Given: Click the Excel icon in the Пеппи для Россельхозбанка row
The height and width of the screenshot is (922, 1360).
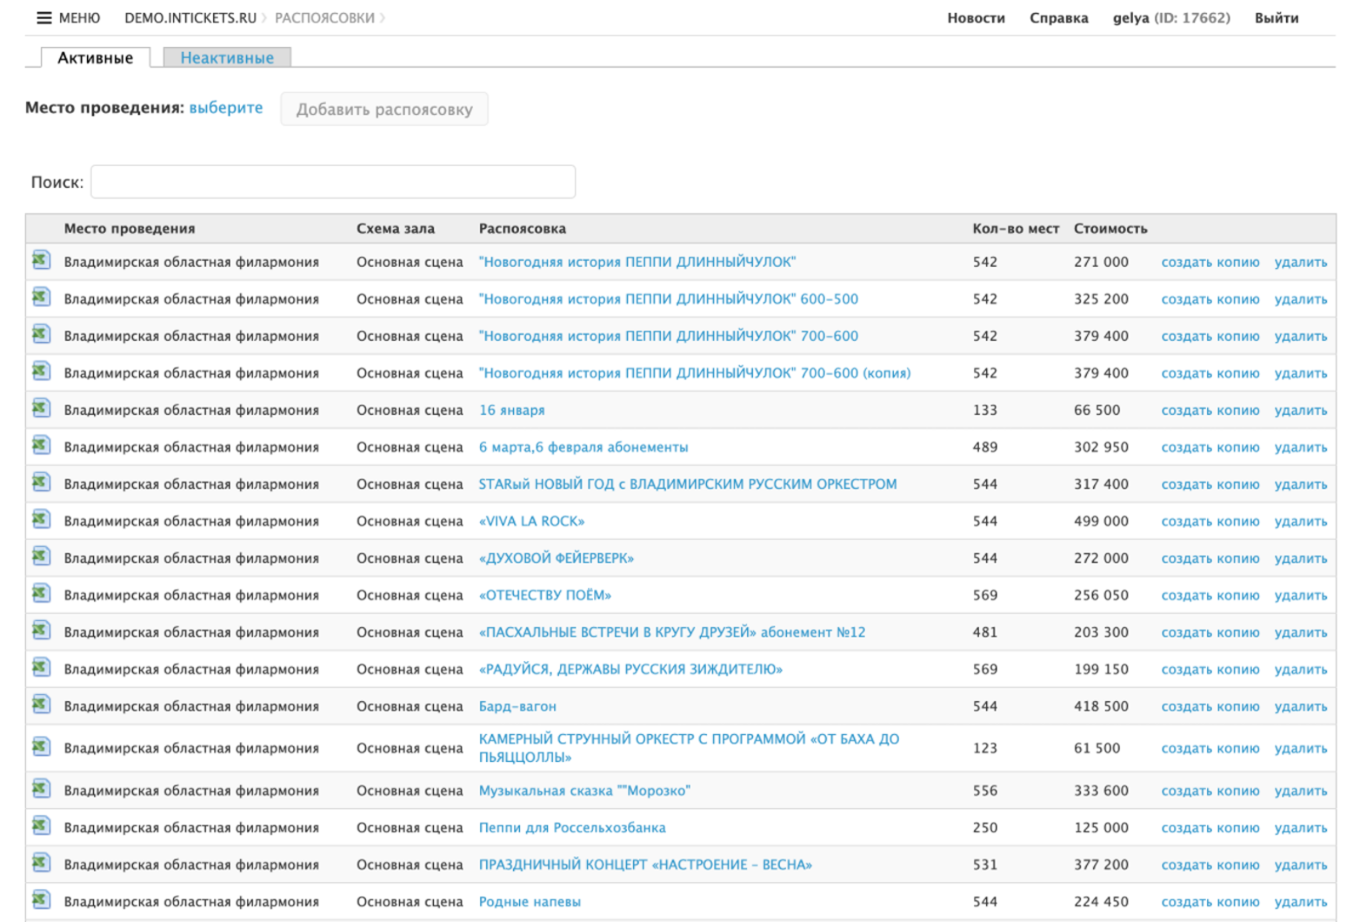Looking at the screenshot, I should pyautogui.click(x=41, y=826).
